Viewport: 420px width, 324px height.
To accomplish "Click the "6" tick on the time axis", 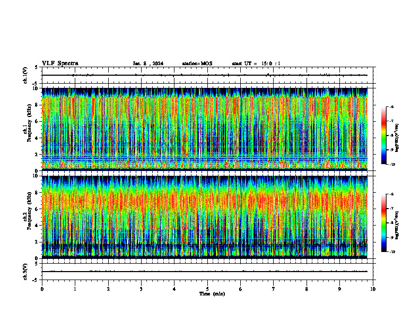I will click(241, 289).
